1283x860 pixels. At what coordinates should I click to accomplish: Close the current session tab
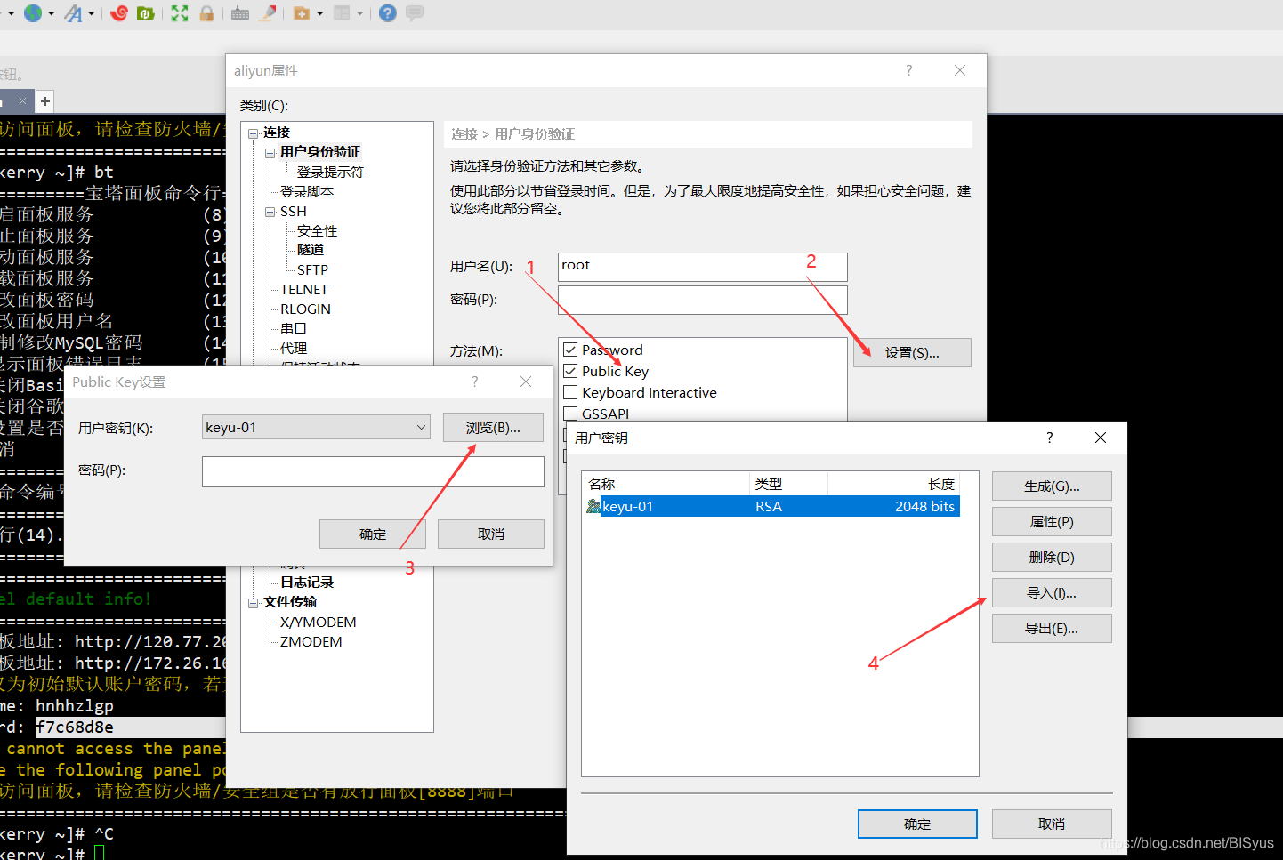[x=22, y=101]
